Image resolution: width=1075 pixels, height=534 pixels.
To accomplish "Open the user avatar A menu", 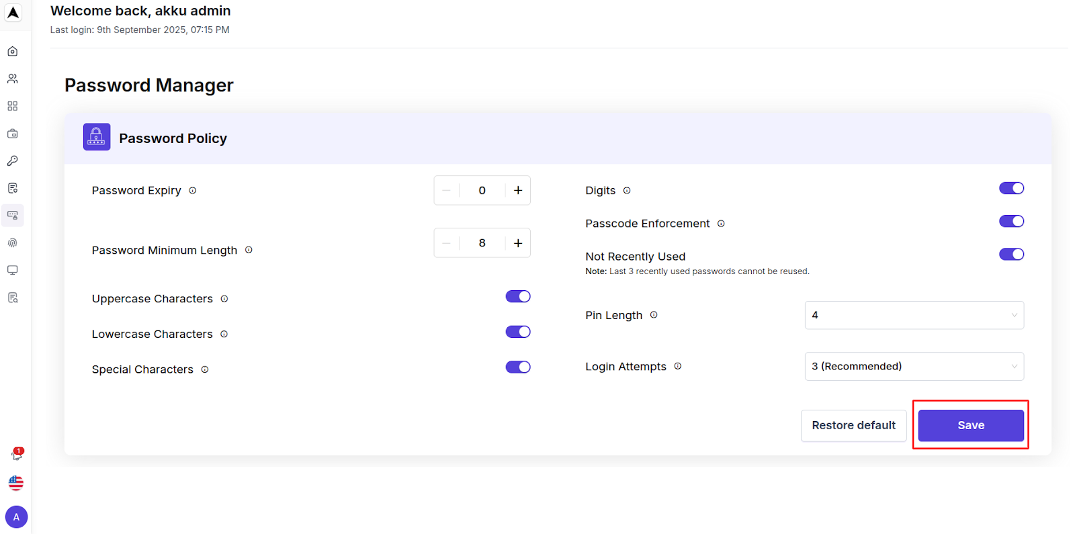I will pyautogui.click(x=16, y=517).
